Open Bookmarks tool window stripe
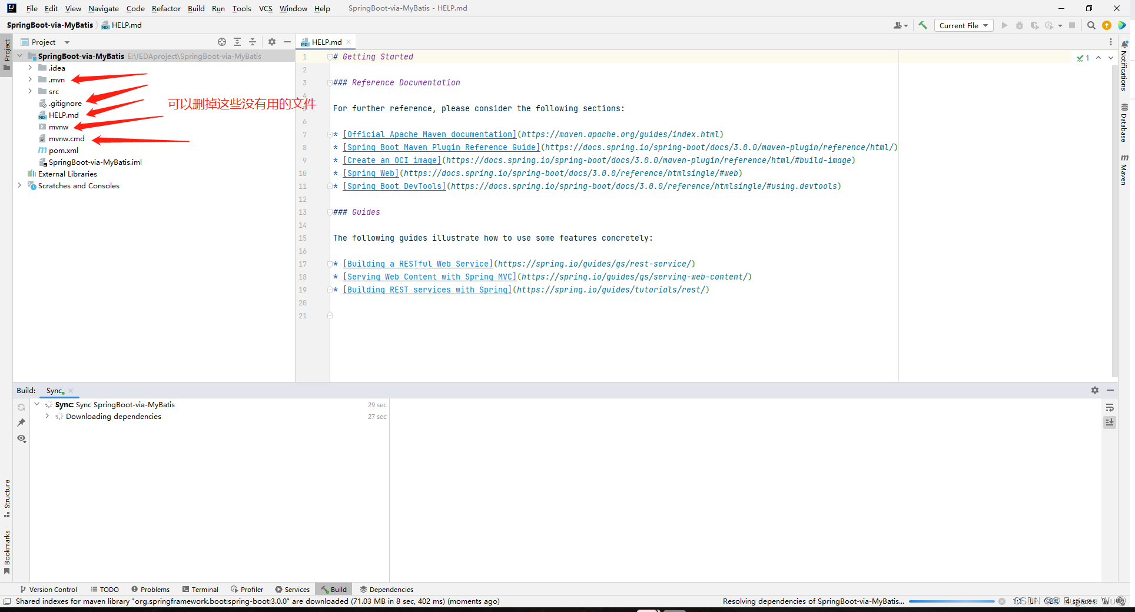The width and height of the screenshot is (1135, 612). coord(6,552)
